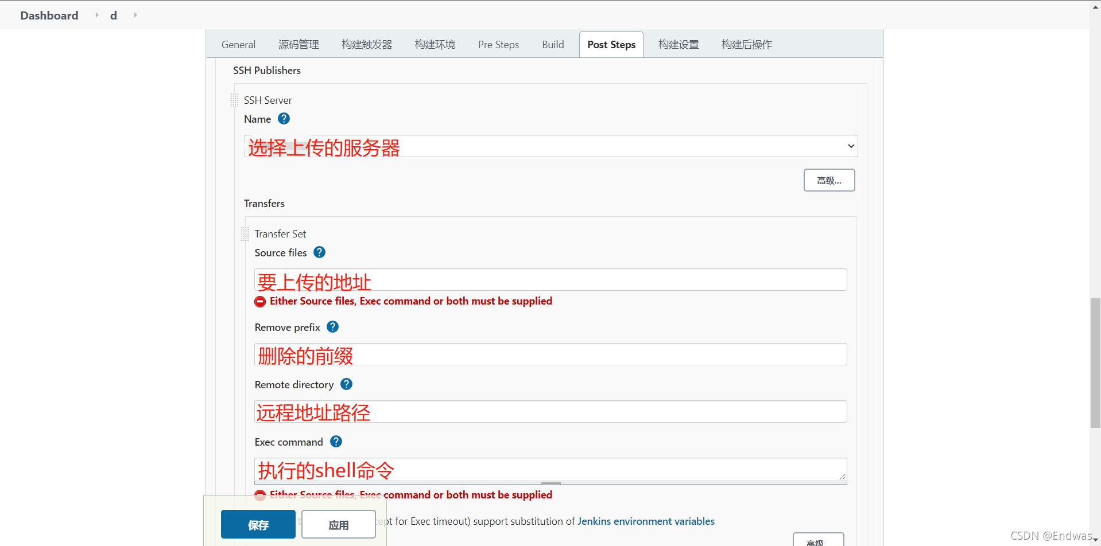
Task: Select the Post Steps tab
Action: [611, 45]
